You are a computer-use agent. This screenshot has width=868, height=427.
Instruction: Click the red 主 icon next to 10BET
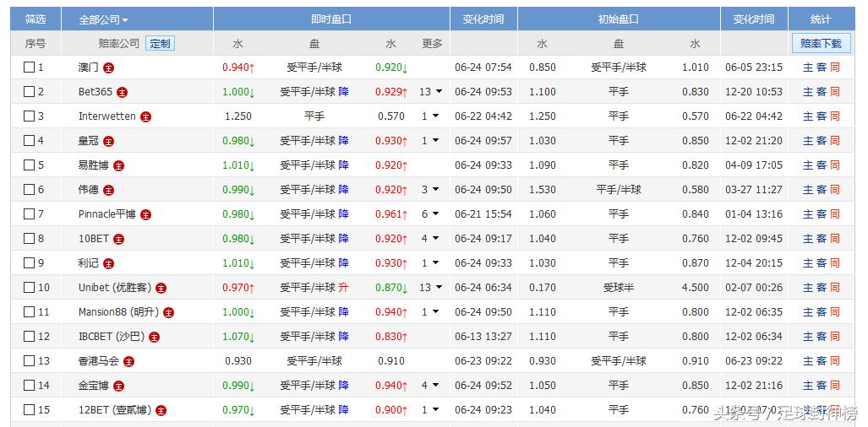tap(119, 239)
